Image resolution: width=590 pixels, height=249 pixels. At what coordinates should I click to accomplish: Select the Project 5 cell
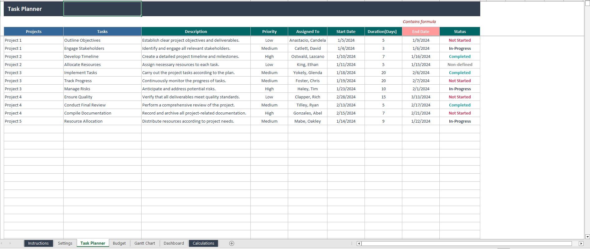(x=34, y=121)
